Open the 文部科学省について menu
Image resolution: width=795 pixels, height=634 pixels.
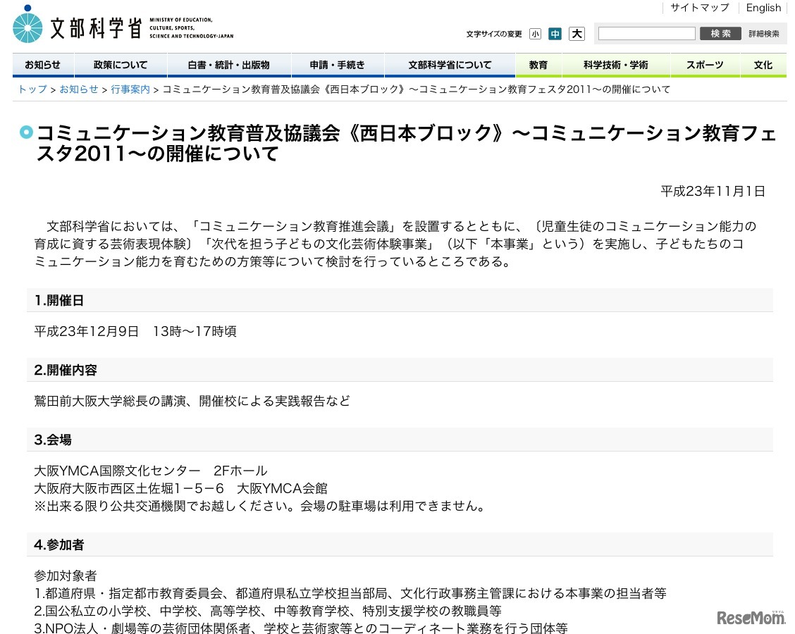[449, 65]
